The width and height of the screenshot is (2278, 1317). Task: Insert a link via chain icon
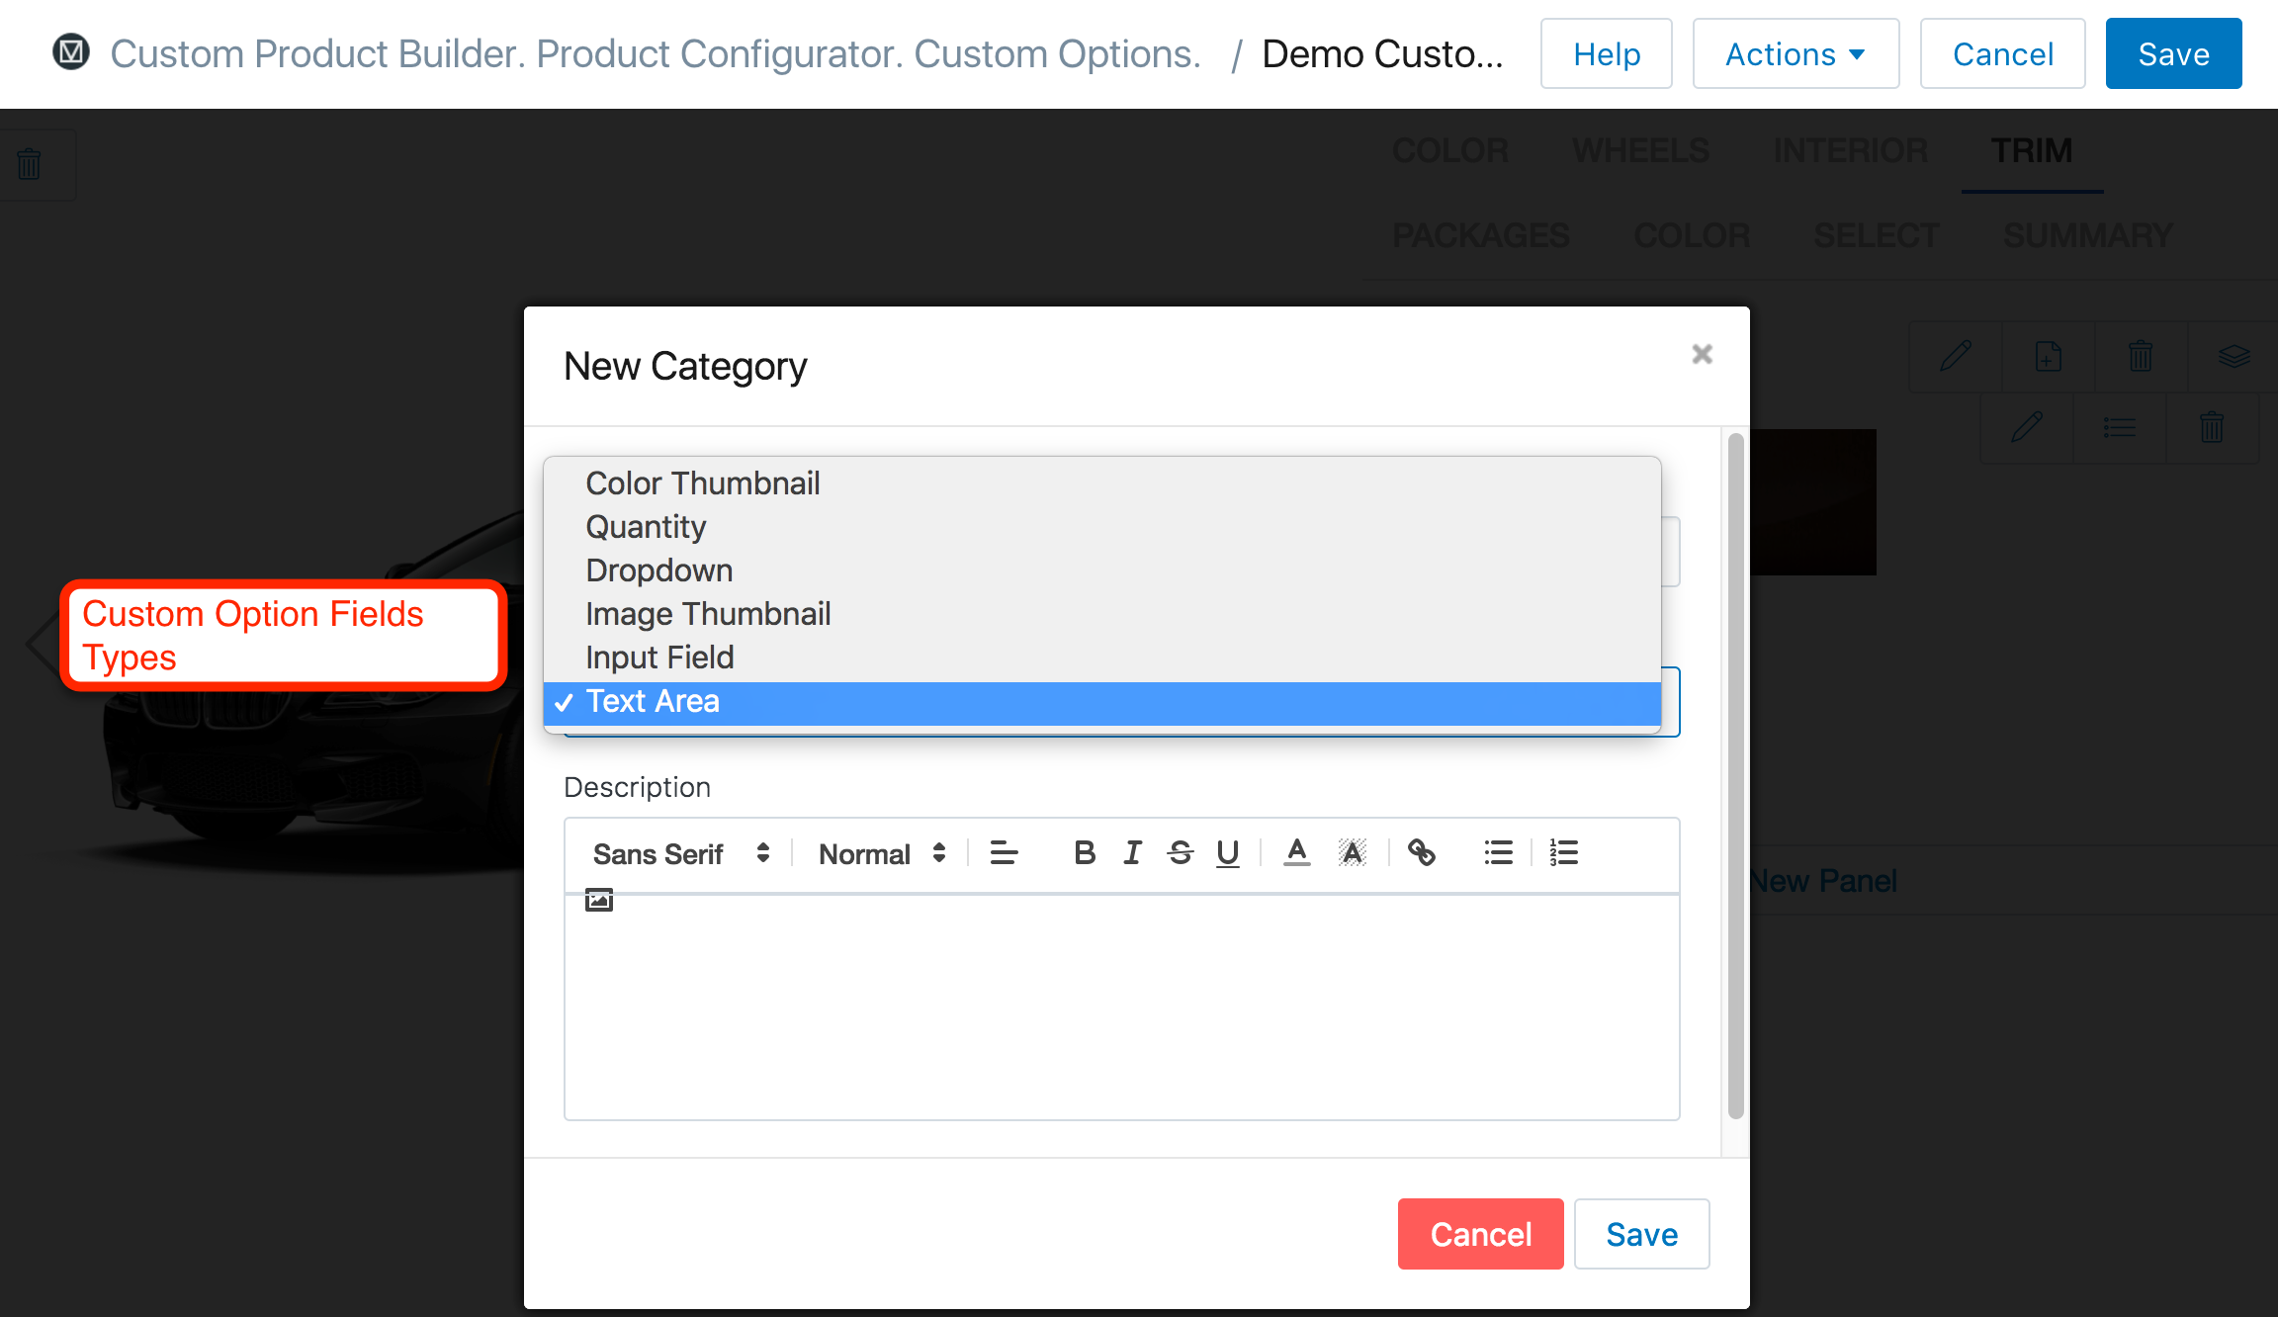click(x=1421, y=852)
